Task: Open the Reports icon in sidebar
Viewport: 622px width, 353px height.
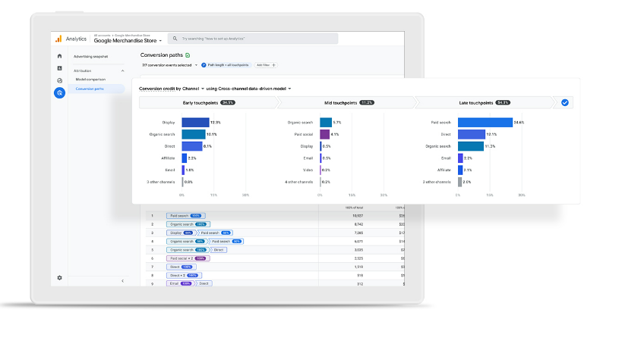Action: coord(59,68)
